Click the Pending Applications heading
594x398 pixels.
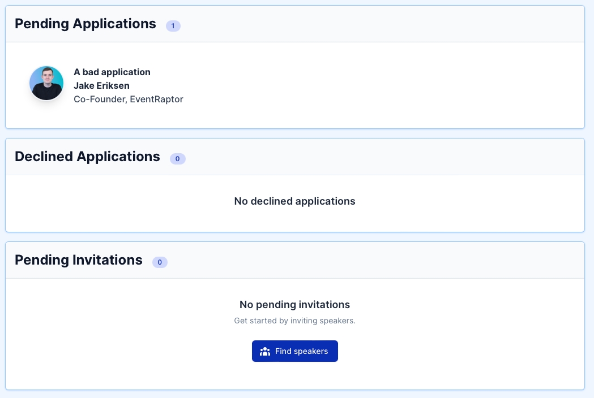click(85, 24)
